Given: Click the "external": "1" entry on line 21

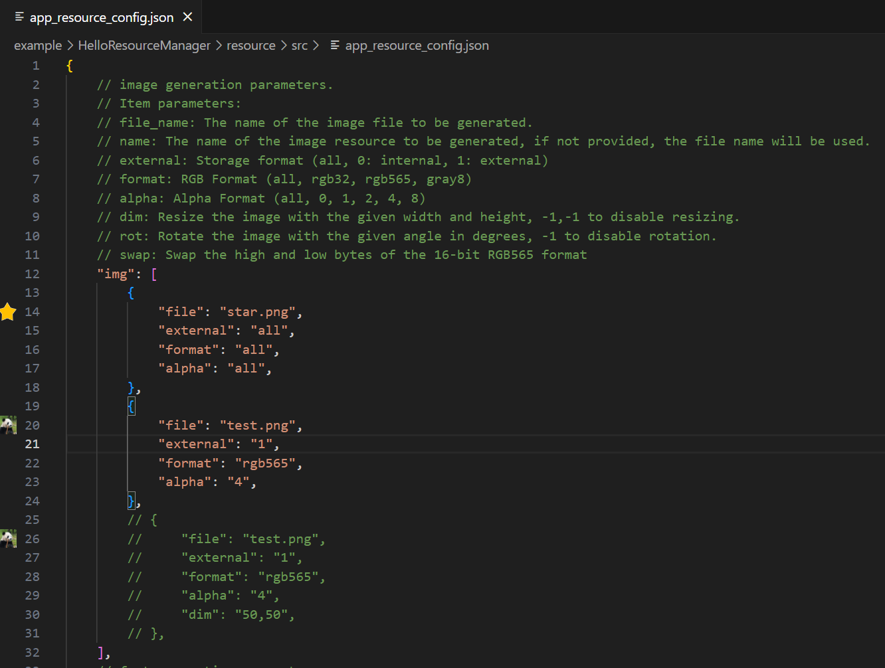Looking at the screenshot, I should pos(219,444).
